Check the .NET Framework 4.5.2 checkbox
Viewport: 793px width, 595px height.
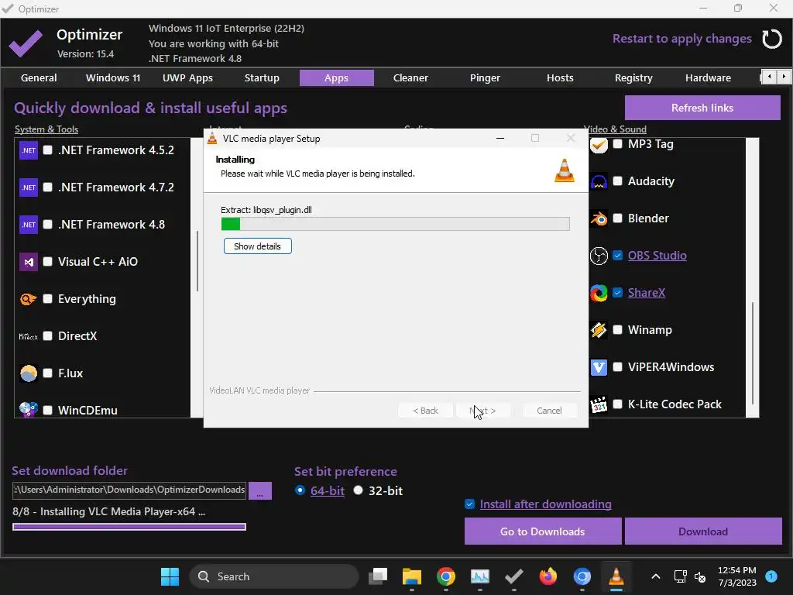click(47, 150)
